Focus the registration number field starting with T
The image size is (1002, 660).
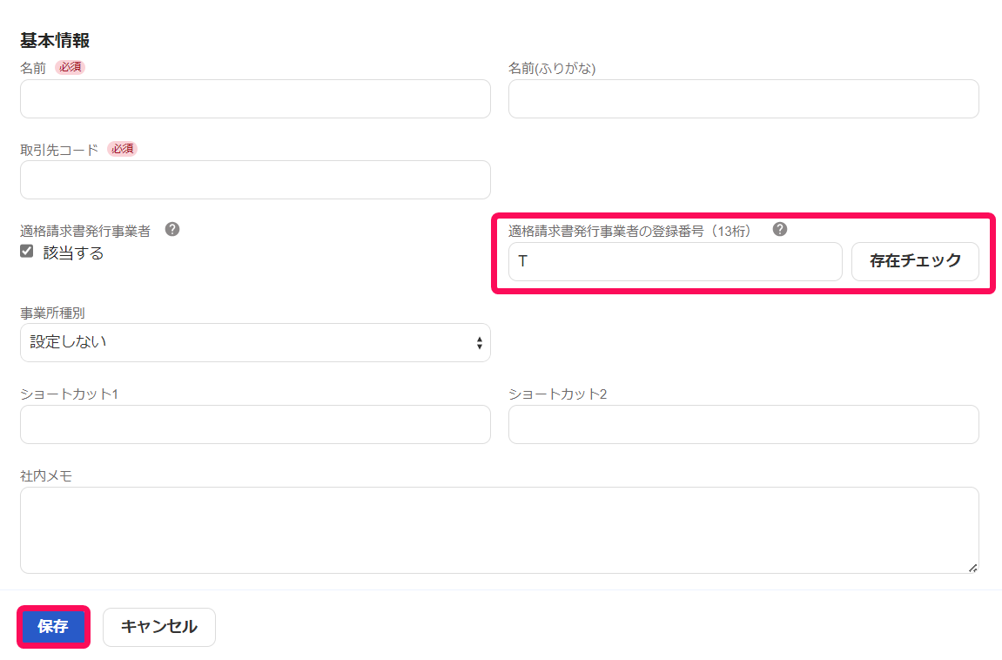(x=676, y=261)
